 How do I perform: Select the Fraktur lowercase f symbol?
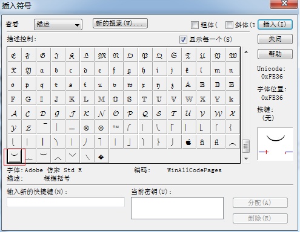pyautogui.click(x=116, y=70)
